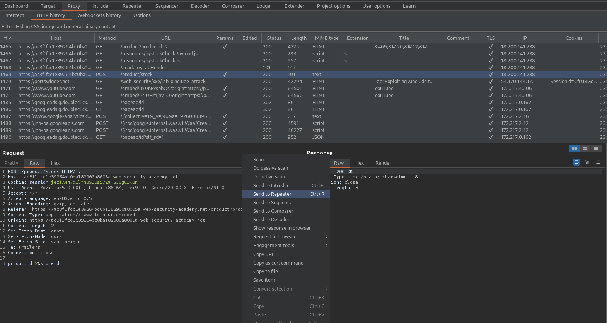Open the Dashboard tab
Viewport: 607px width, 323px height.
(16, 6)
